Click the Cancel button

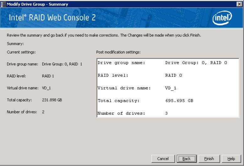pos(163,158)
